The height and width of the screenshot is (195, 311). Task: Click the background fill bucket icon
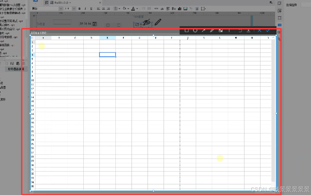pyautogui.click(x=124, y=9)
